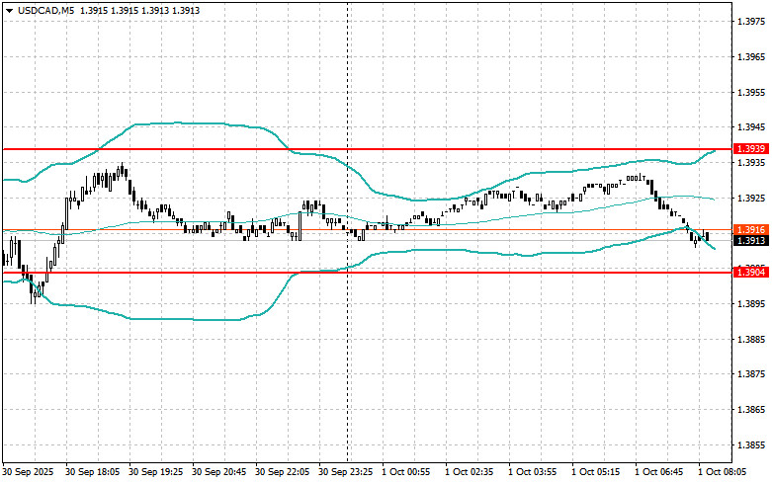Click the time label 30 Sep 23:25
772x483 pixels.
point(346,472)
